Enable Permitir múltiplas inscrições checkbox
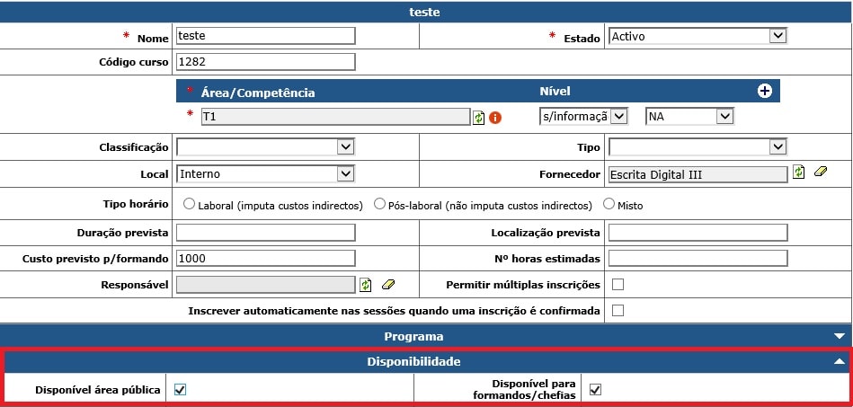This screenshot has width=853, height=407. click(x=618, y=285)
